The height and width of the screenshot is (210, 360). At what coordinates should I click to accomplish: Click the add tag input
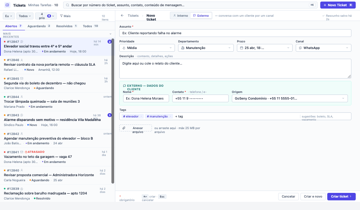tap(179, 116)
